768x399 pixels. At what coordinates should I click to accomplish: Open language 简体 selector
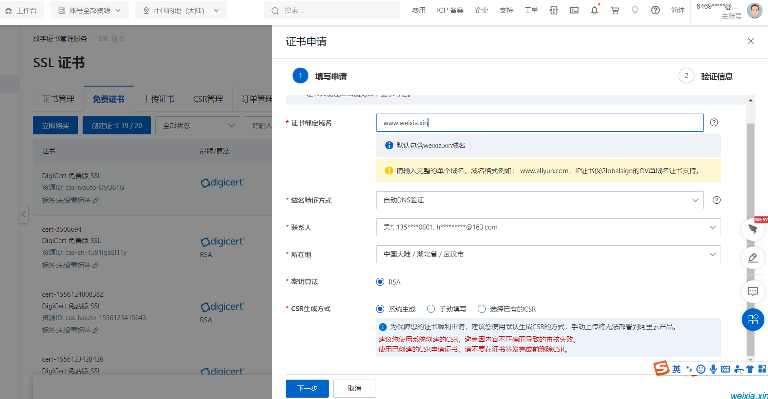pyautogui.click(x=678, y=10)
